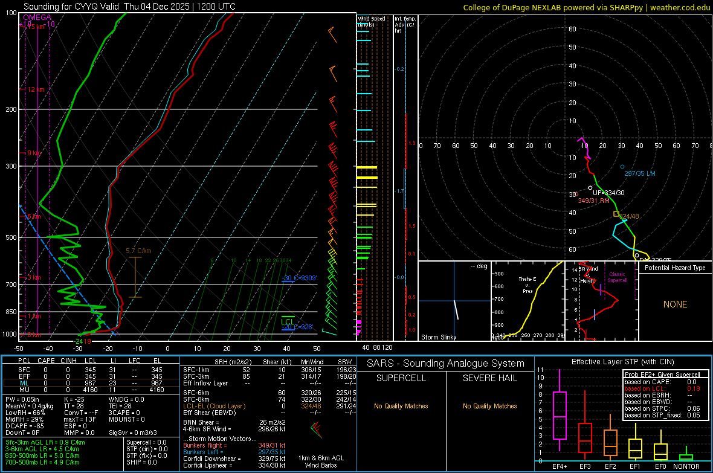This screenshot has width=713, height=473.
Task: Click the 1km & 6km AGL wind barbs icon
Action: [x=317, y=431]
